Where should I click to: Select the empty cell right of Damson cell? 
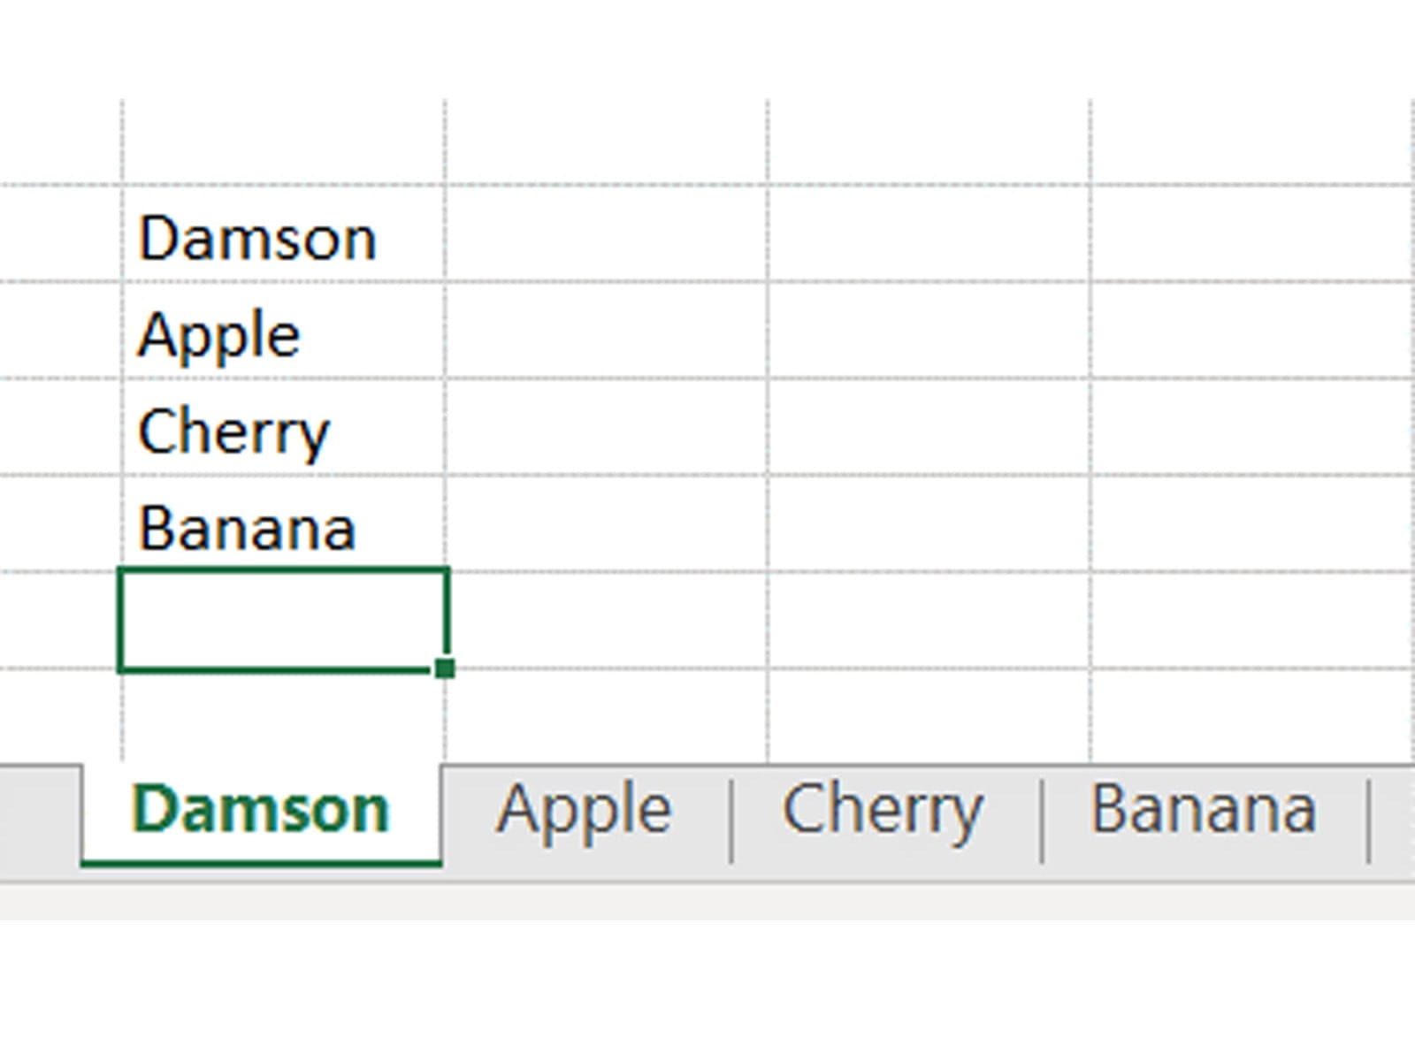(606, 235)
